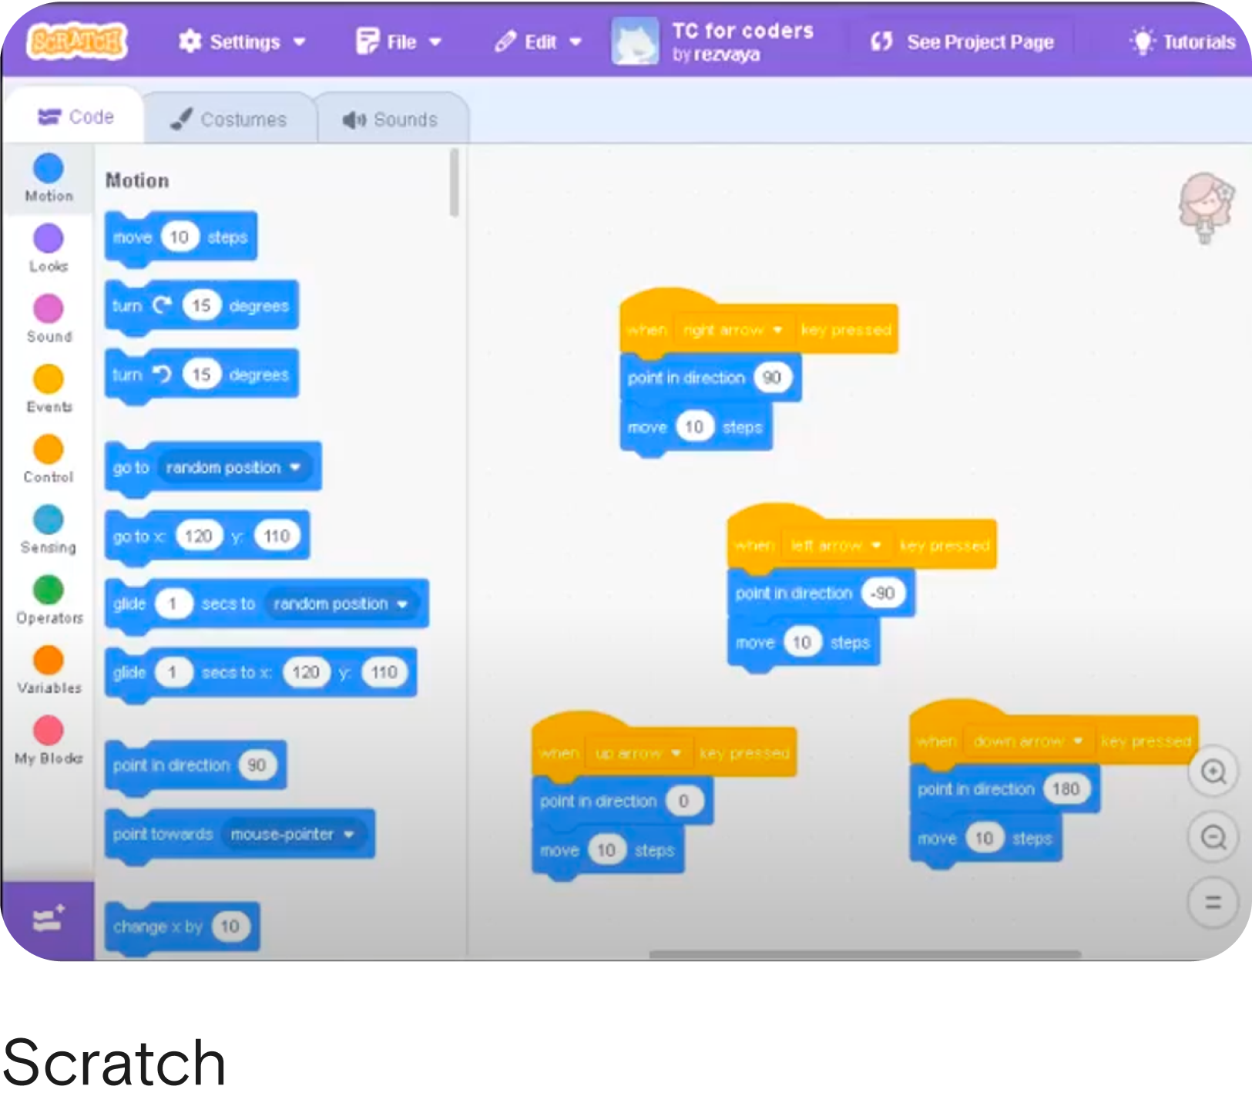Screen dimensions: 1252x1103
Task: Click y value 110 in 'go to x' block
Action: 277,536
